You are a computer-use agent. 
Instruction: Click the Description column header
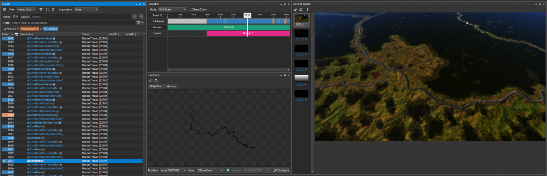click(x=50, y=35)
